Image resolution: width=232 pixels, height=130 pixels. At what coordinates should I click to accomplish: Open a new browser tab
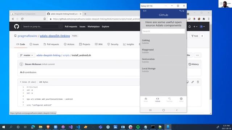[x=85, y=14]
